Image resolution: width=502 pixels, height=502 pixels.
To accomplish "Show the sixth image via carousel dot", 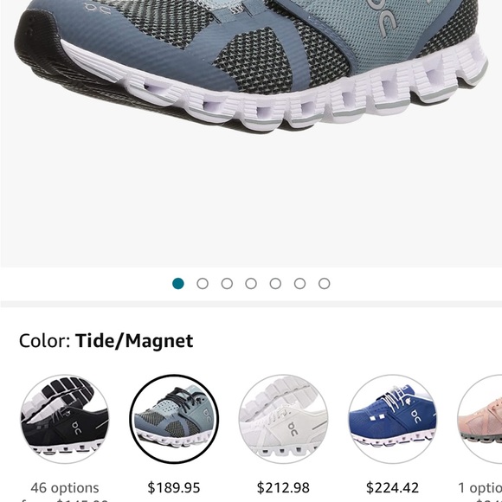I will (x=299, y=283).
